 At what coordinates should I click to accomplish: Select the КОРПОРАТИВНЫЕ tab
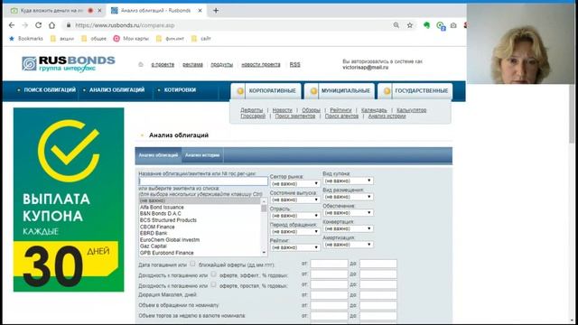pyautogui.click(x=266, y=91)
